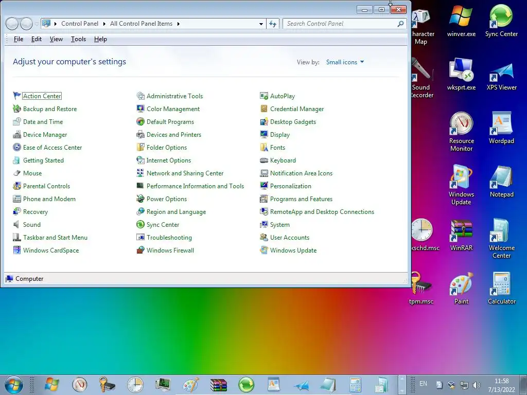Screen dimensions: 527x395
Task: Open Taskbar and Start Menu link
Action: click(55, 238)
